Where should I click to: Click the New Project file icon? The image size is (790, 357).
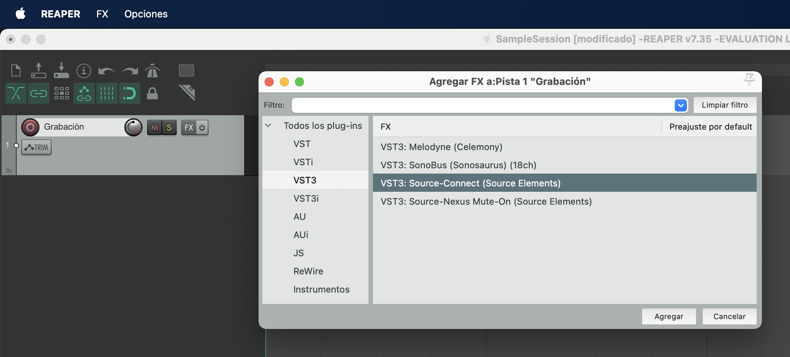click(x=16, y=70)
